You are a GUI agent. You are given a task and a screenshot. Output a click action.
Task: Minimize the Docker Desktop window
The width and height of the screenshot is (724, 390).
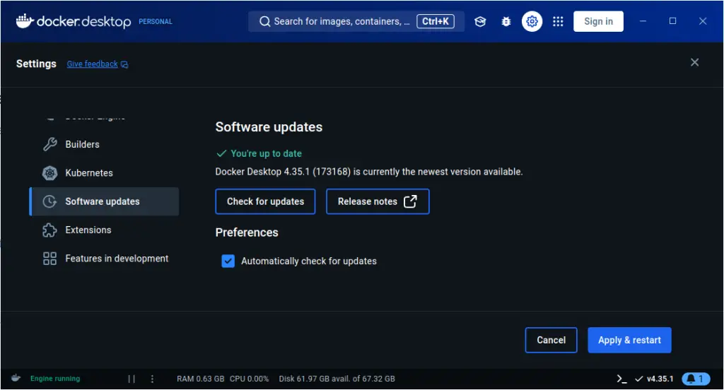(643, 21)
